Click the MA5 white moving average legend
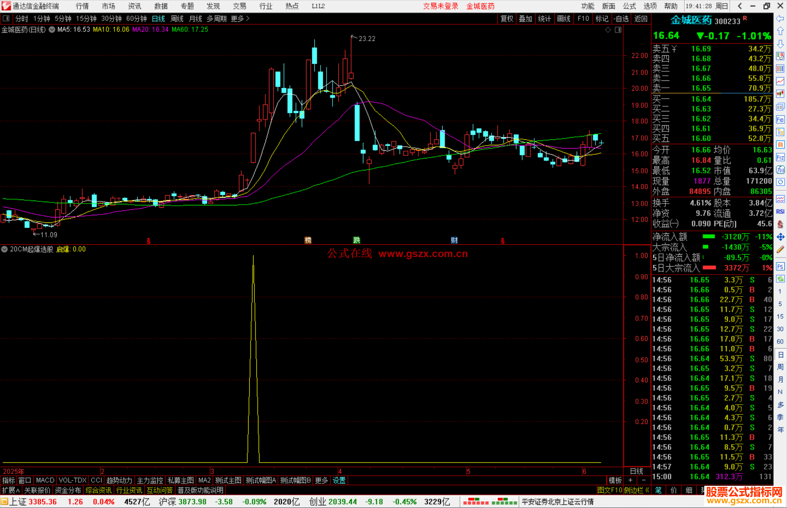Viewport: 787px width, 508px height. [74, 29]
